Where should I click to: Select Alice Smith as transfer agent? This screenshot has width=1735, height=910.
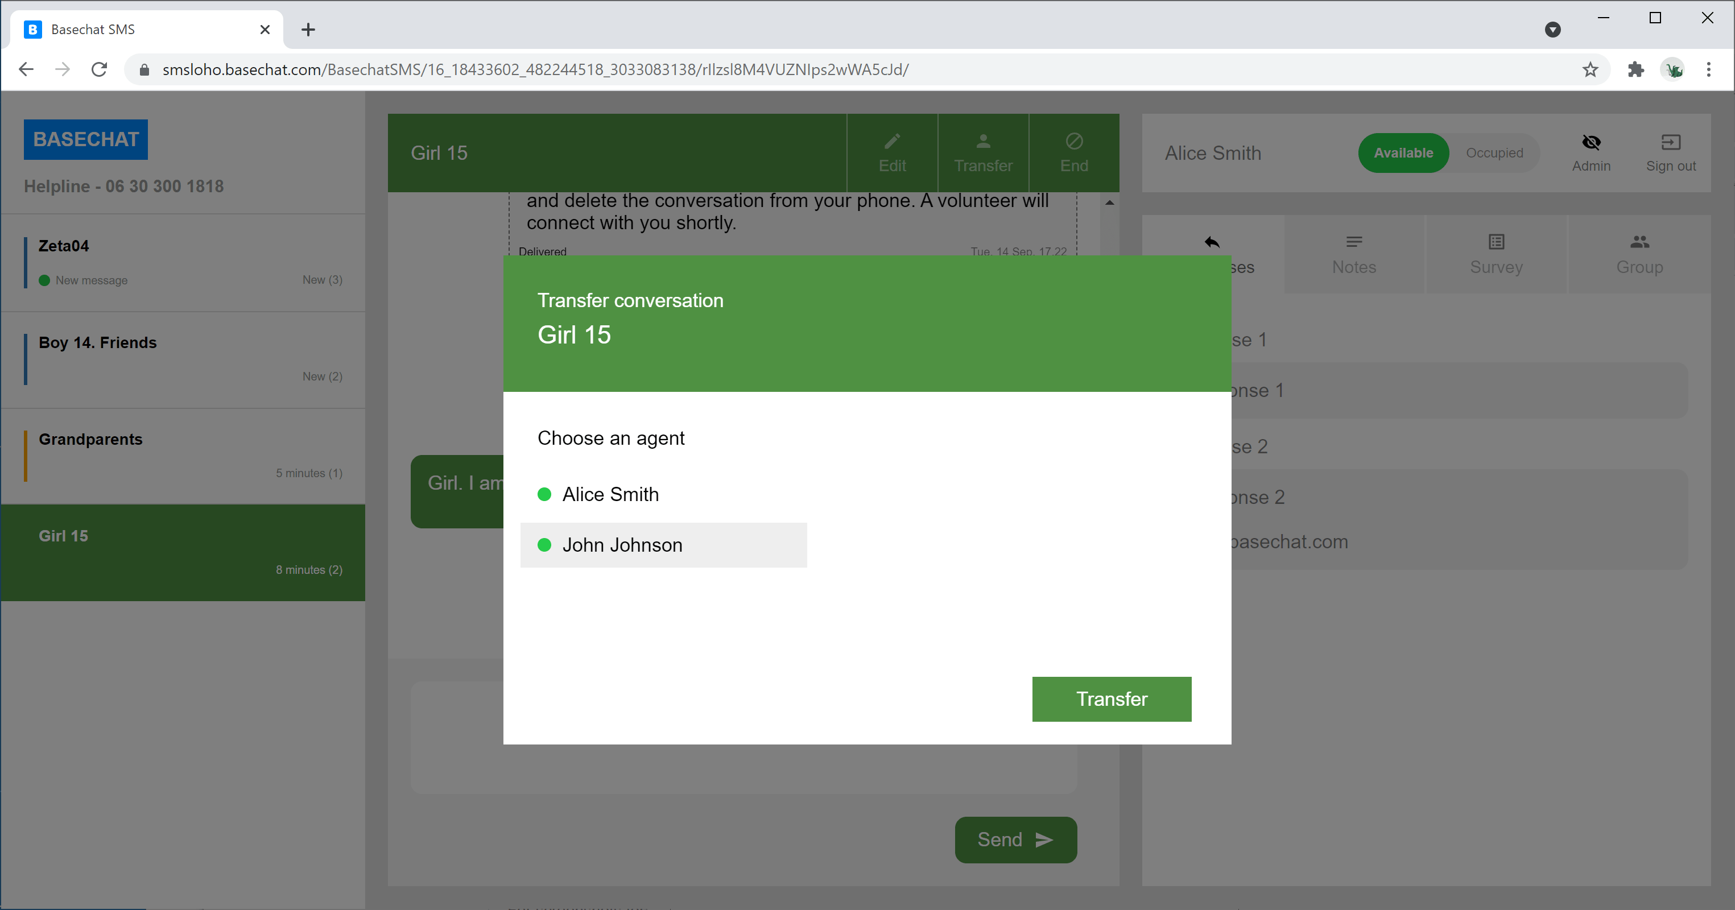click(x=612, y=494)
